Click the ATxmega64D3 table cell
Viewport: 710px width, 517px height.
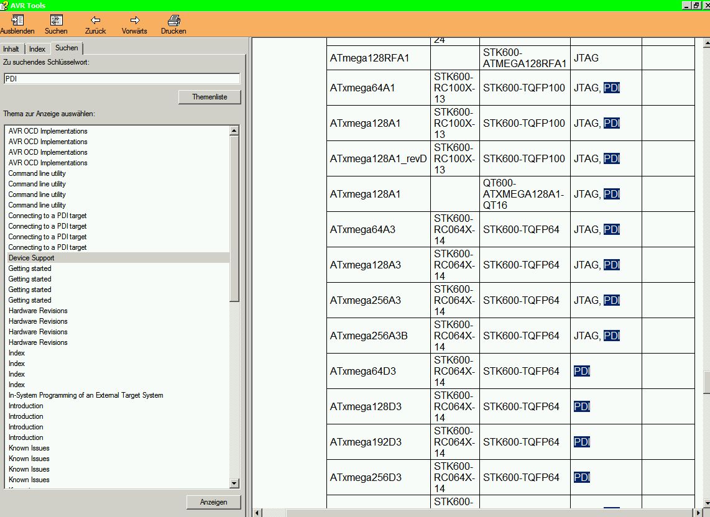[378, 371]
